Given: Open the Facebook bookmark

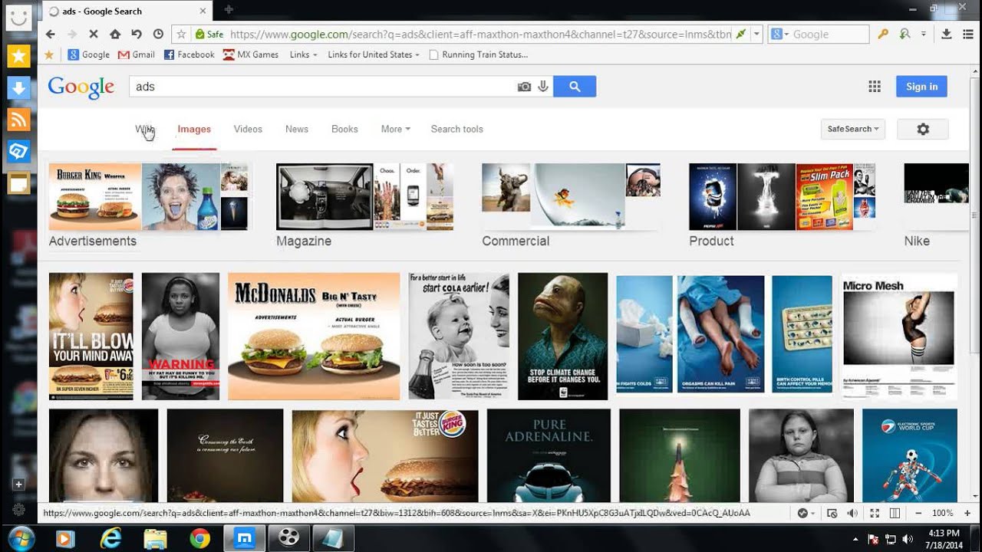Looking at the screenshot, I should 189,54.
